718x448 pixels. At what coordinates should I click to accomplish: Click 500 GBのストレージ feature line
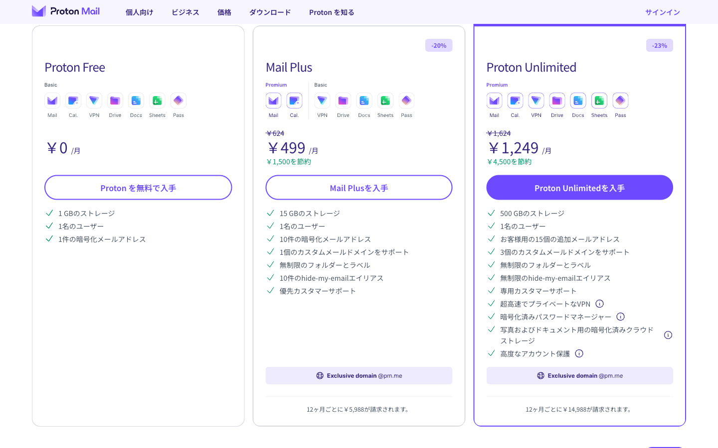533,213
